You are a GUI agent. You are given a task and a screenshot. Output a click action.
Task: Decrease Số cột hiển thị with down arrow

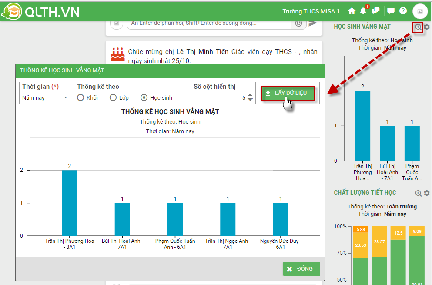point(250,99)
